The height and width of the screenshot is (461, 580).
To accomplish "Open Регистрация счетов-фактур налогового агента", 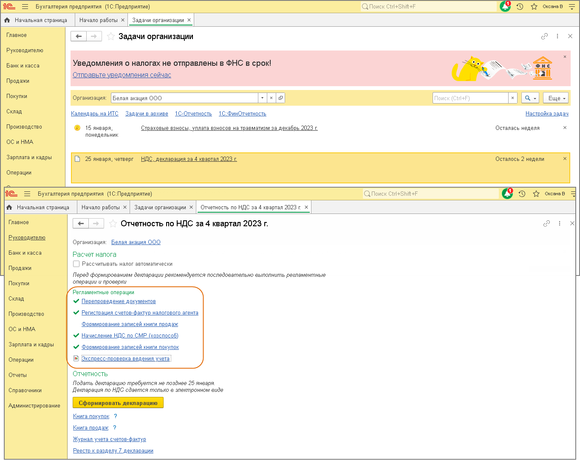I will tap(140, 313).
